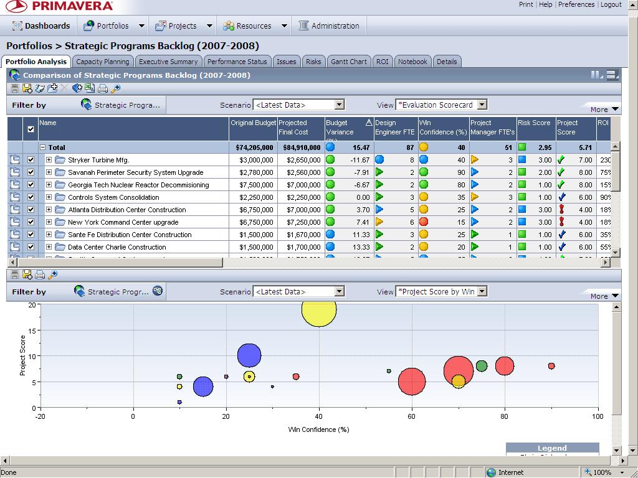The height and width of the screenshot is (478, 638).
Task: Click the folder icon of Georgia Tech Nuclear row
Action: 60,184
